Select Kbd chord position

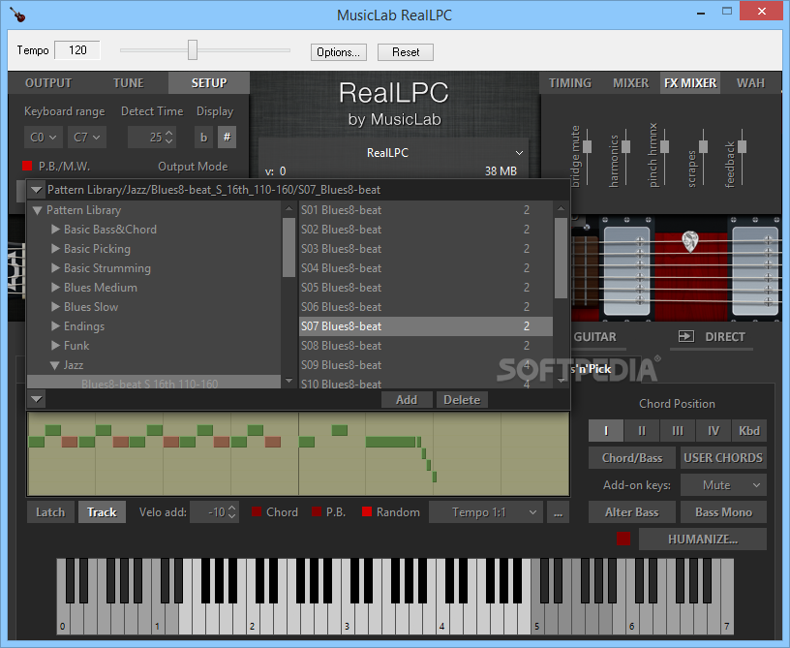click(749, 431)
